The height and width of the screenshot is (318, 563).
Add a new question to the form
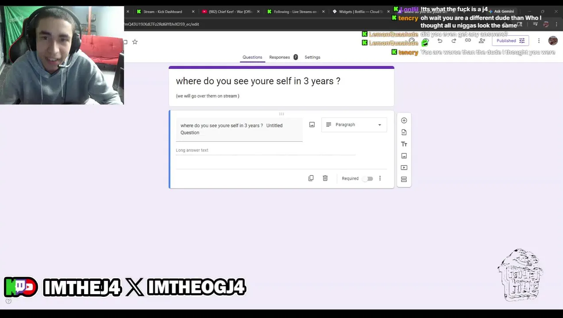[x=404, y=120]
